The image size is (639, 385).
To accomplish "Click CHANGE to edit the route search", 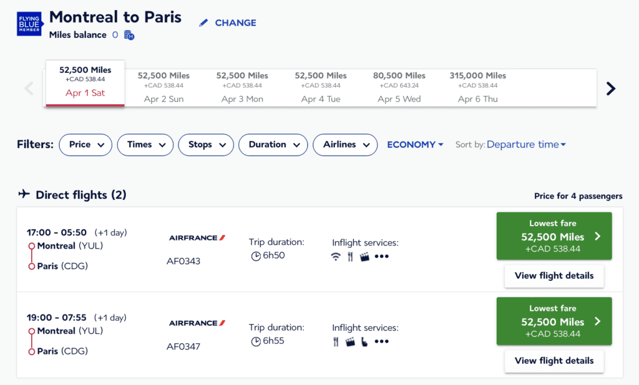I will tap(228, 23).
